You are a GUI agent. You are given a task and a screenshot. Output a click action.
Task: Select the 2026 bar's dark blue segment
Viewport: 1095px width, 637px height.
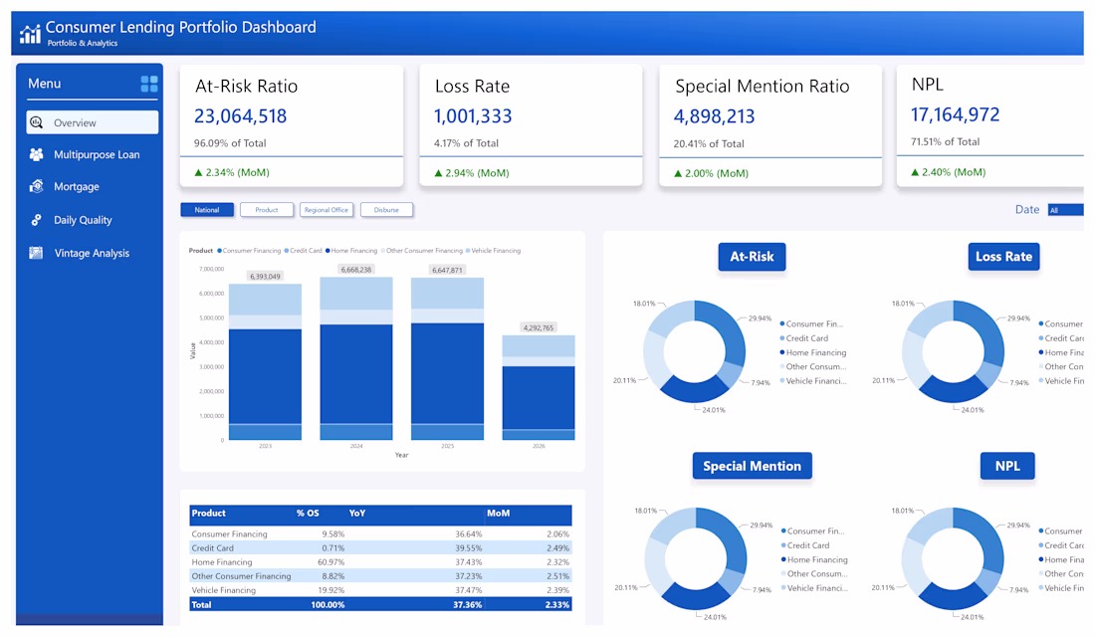539,397
